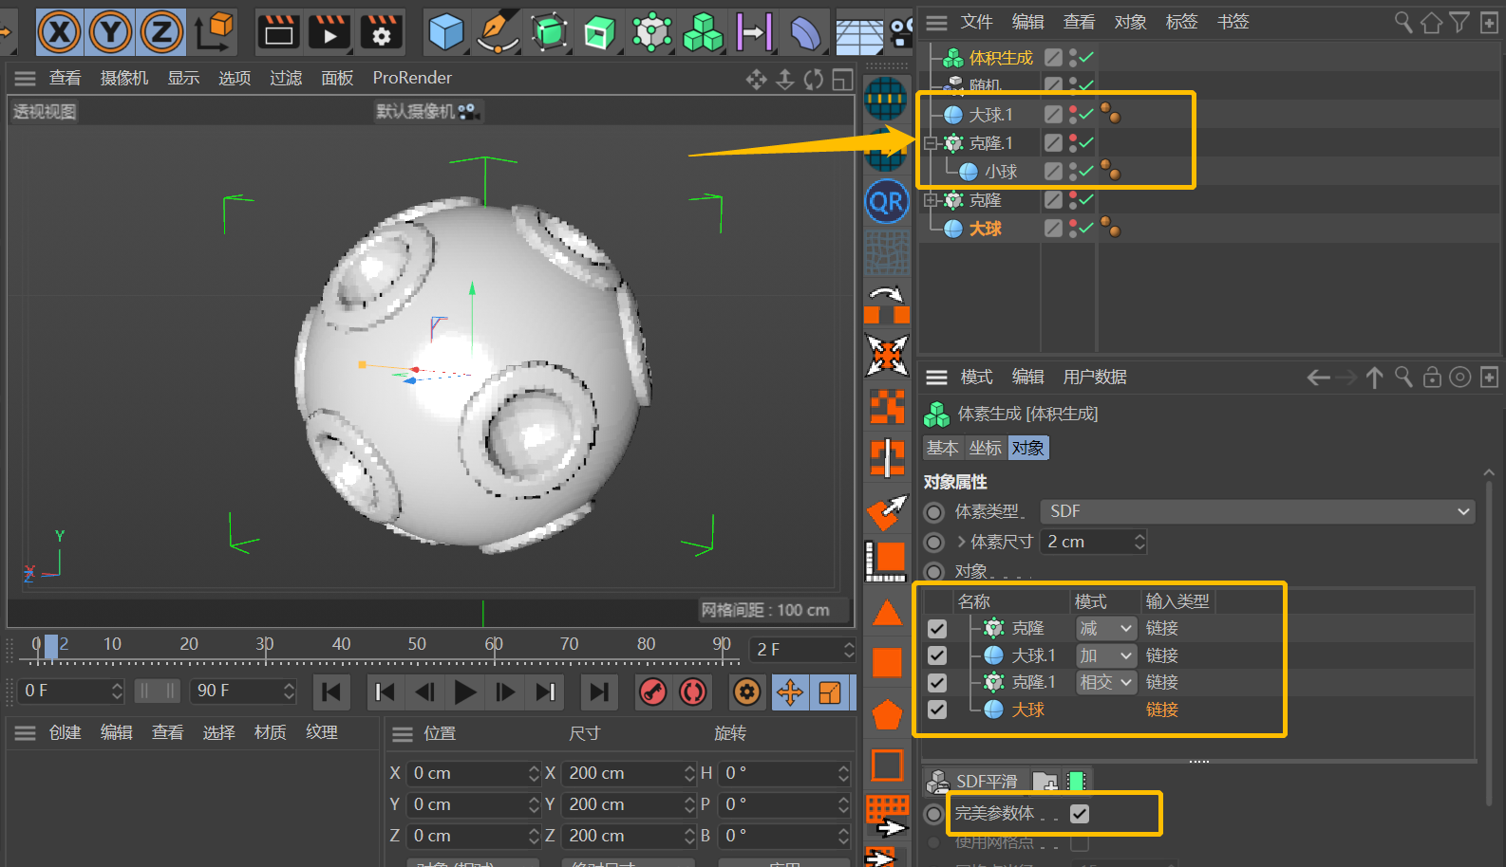Click the QR plugin icon
Screen dimensions: 1506x867
tap(887, 201)
